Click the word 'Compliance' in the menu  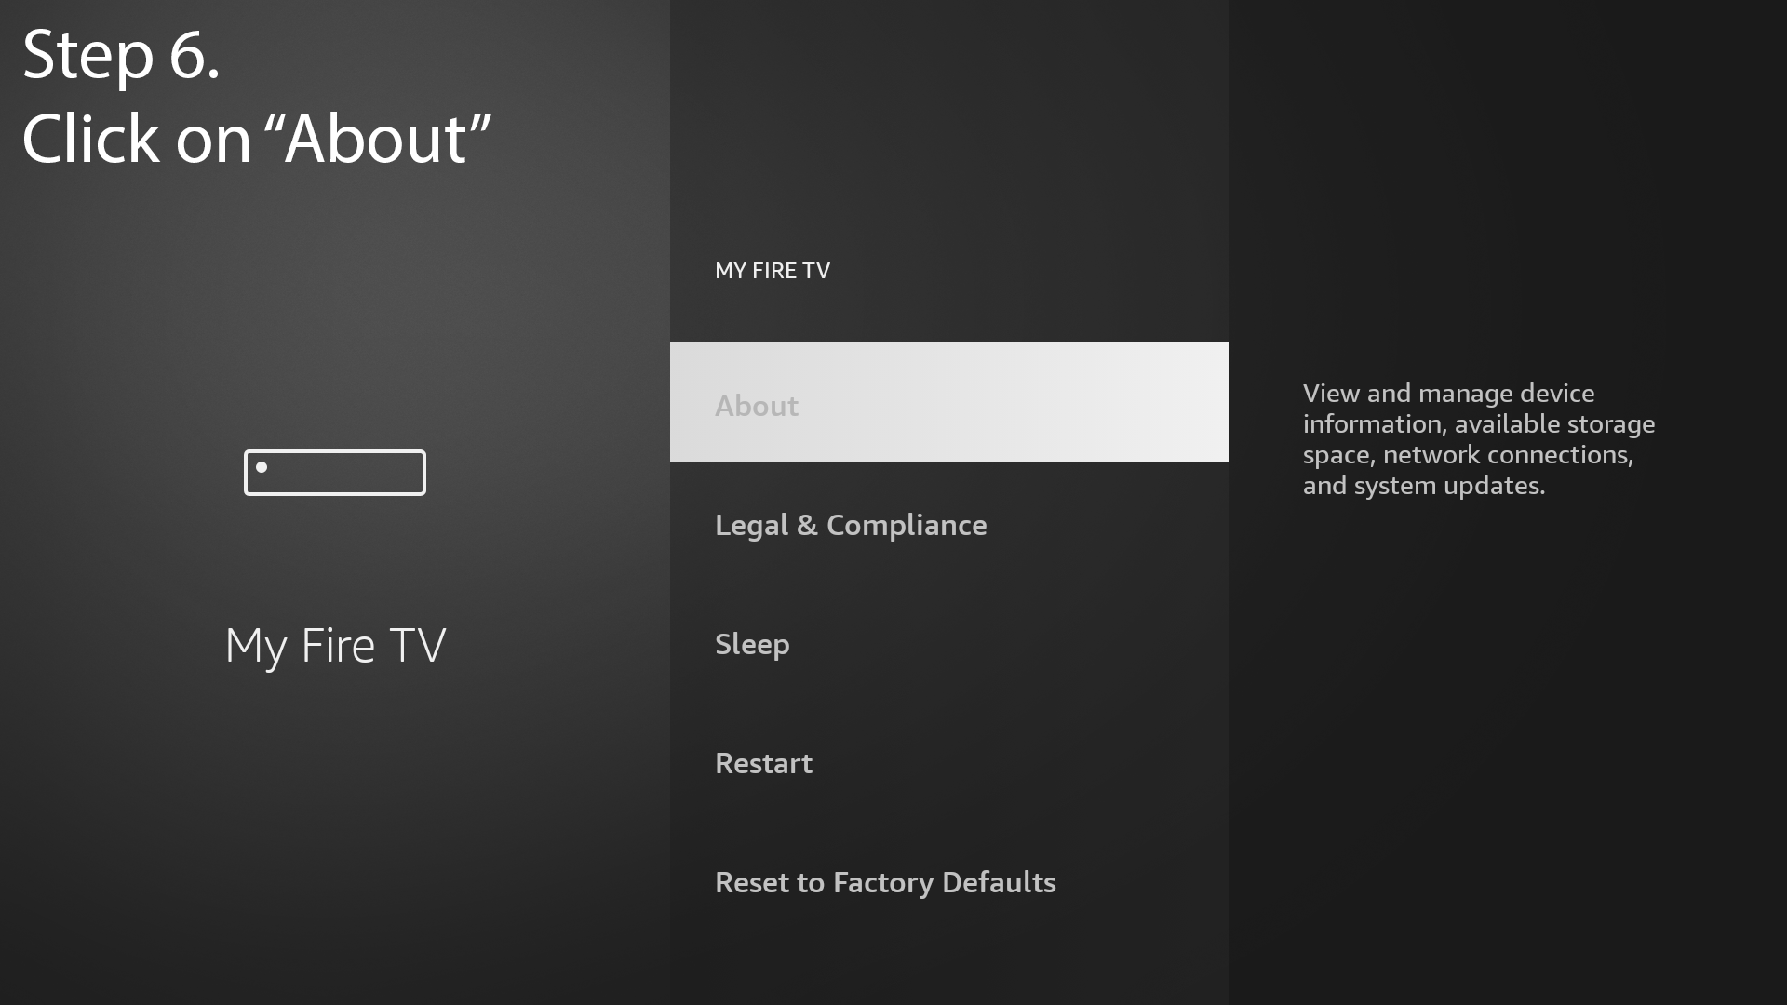click(x=907, y=526)
